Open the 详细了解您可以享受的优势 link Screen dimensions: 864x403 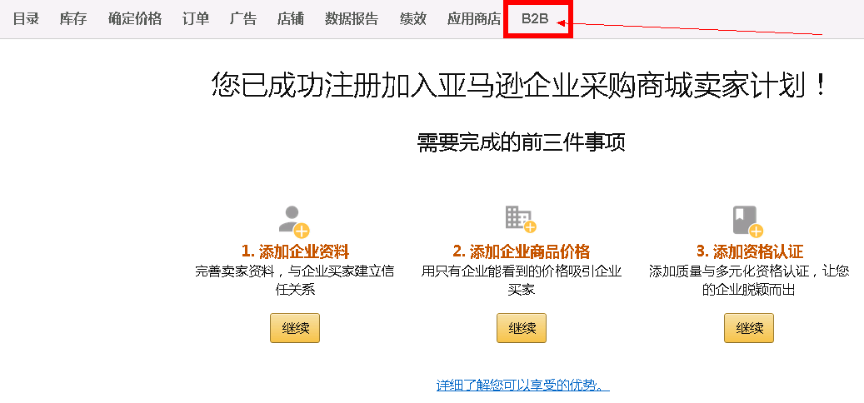[x=522, y=385]
